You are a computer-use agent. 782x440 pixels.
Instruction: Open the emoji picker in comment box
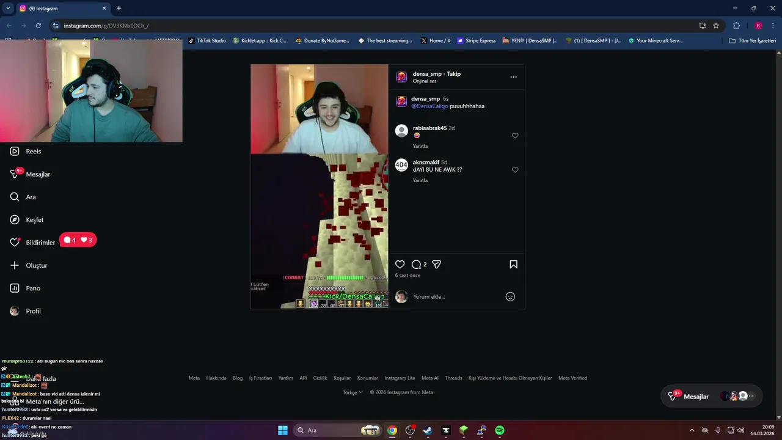coord(510,297)
